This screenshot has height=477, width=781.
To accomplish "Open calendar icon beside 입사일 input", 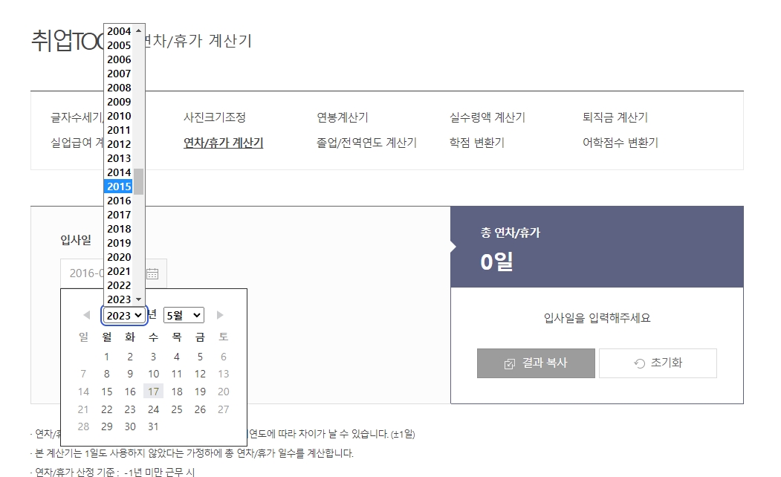I will pyautogui.click(x=153, y=273).
